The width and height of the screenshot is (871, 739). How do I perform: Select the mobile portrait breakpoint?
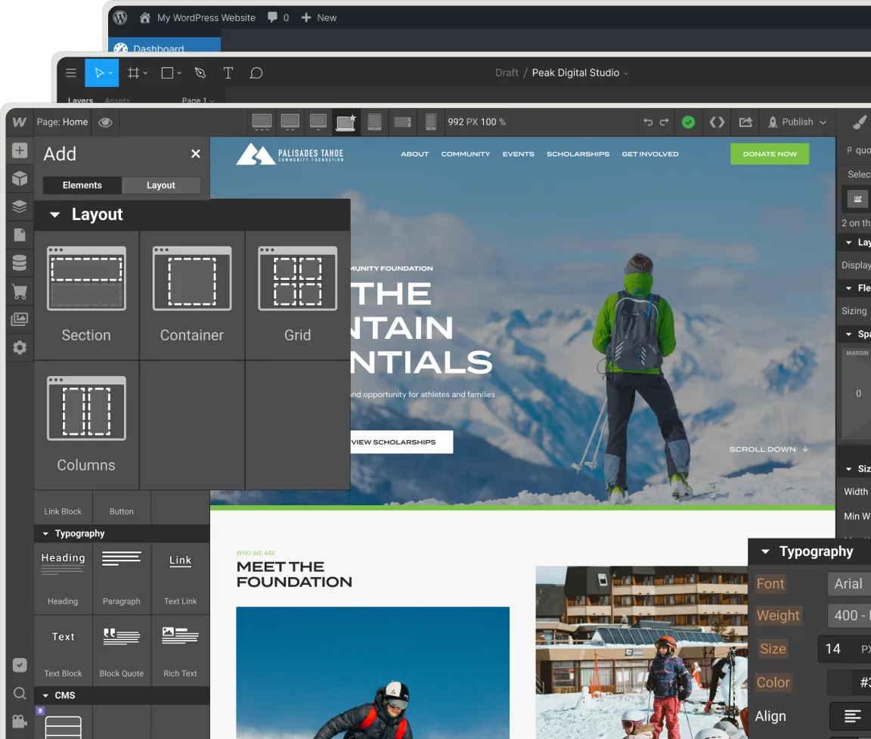pos(430,123)
